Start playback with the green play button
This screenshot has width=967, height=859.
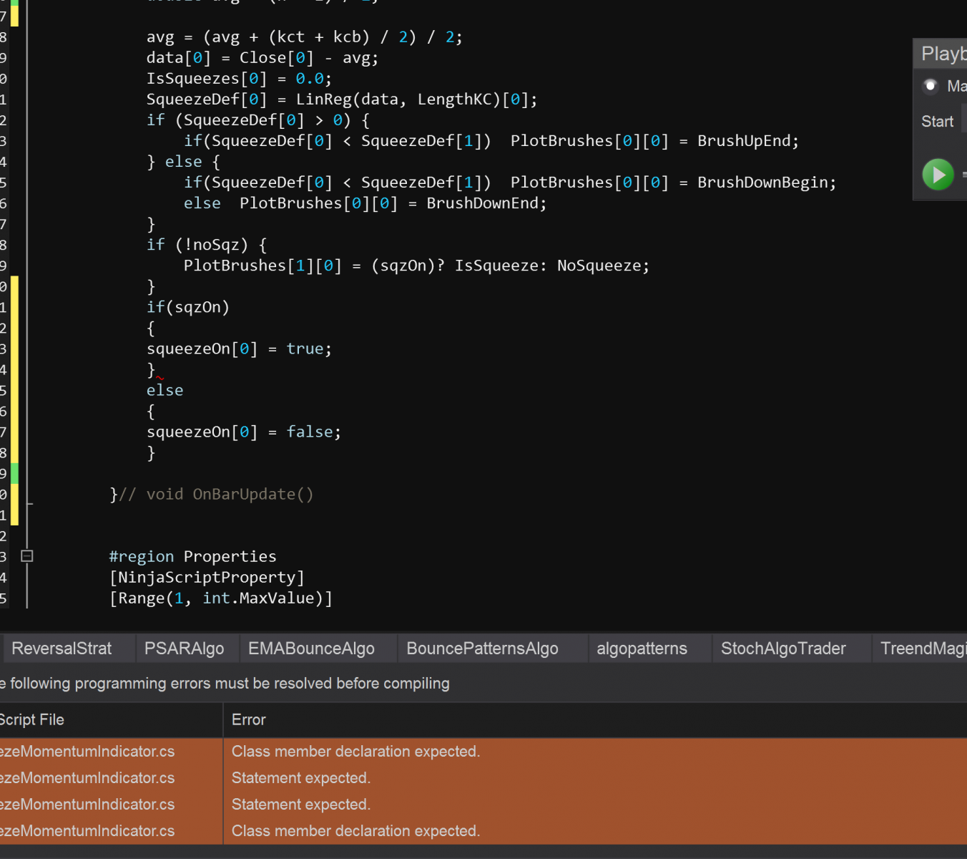(938, 174)
